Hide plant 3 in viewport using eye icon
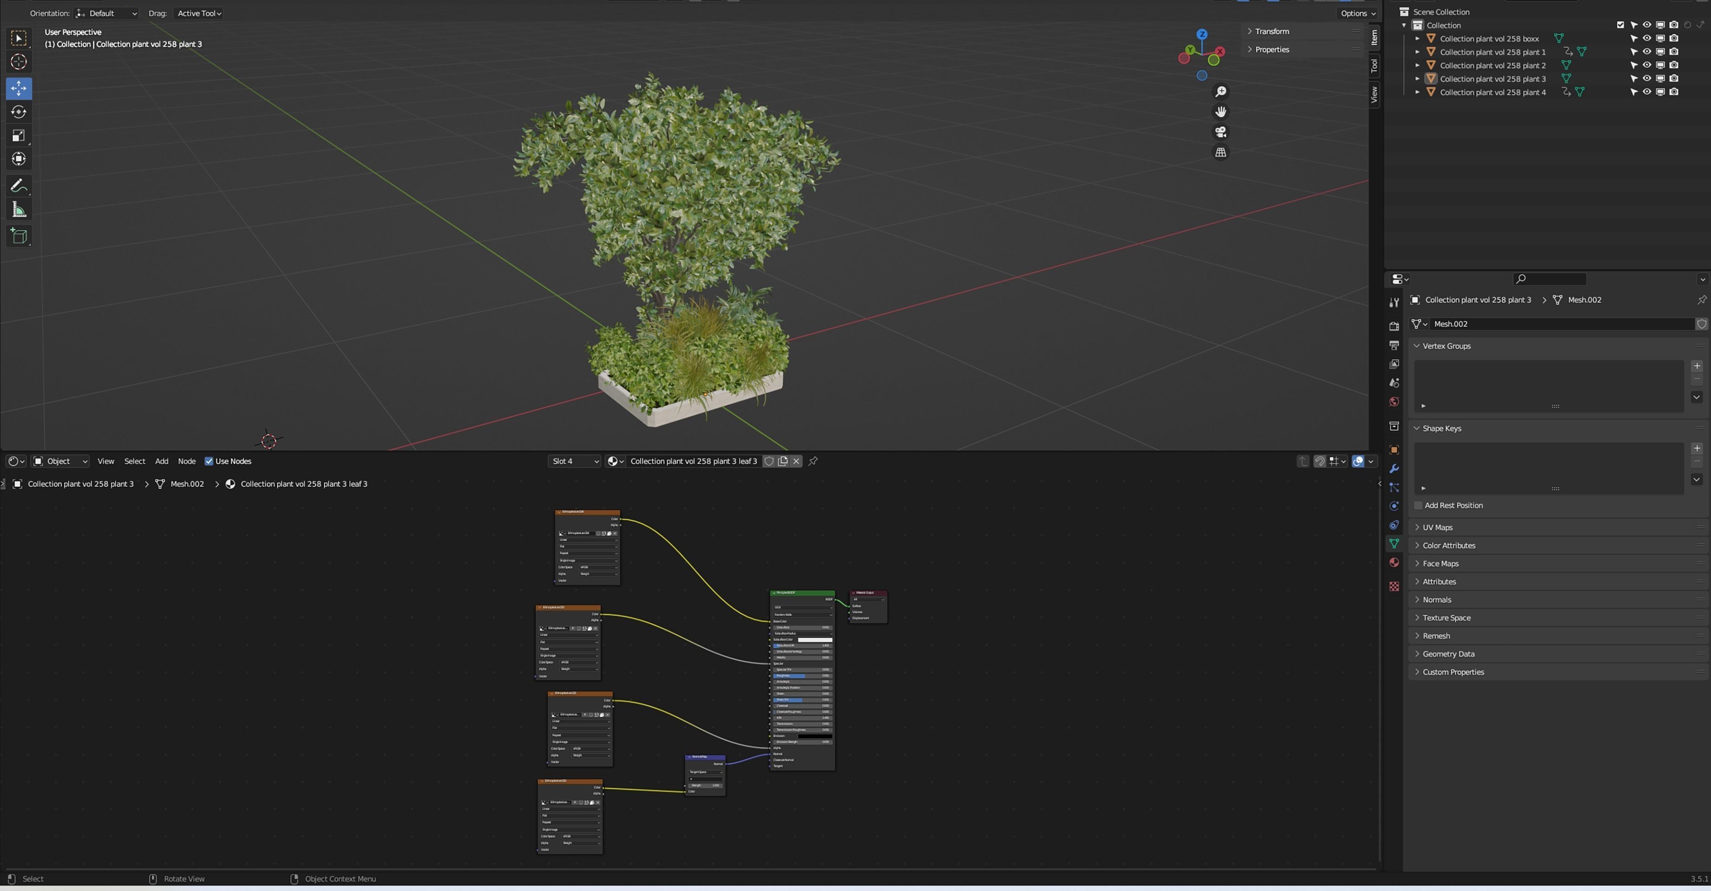This screenshot has height=891, width=1711. point(1646,78)
